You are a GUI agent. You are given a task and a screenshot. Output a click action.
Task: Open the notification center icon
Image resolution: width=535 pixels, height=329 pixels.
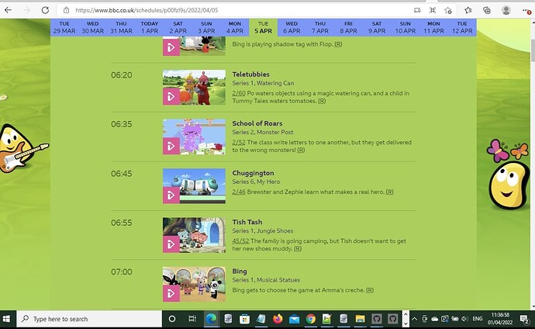[523, 319]
